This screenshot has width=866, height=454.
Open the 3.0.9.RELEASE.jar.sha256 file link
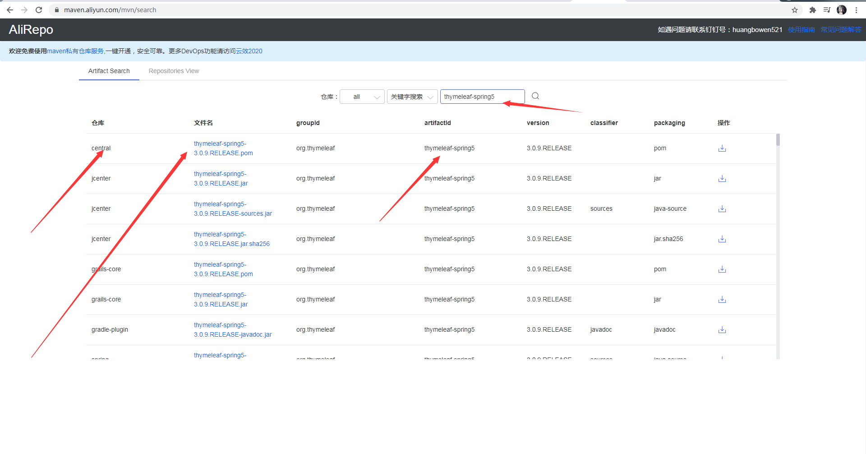pos(232,239)
